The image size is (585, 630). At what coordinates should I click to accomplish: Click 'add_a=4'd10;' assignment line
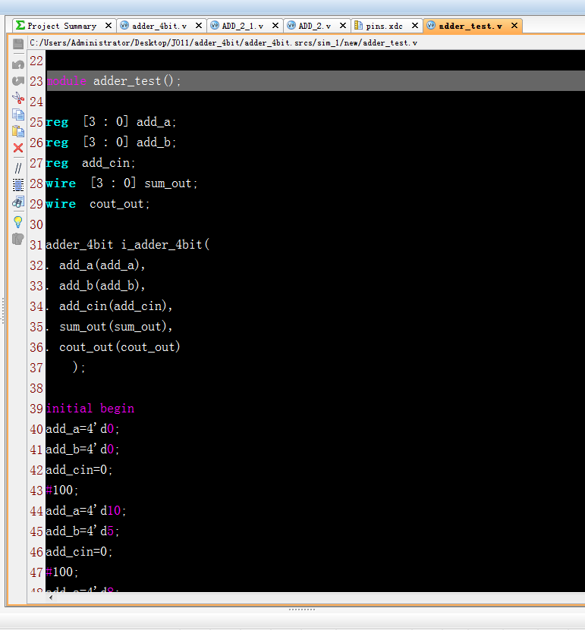pos(86,511)
